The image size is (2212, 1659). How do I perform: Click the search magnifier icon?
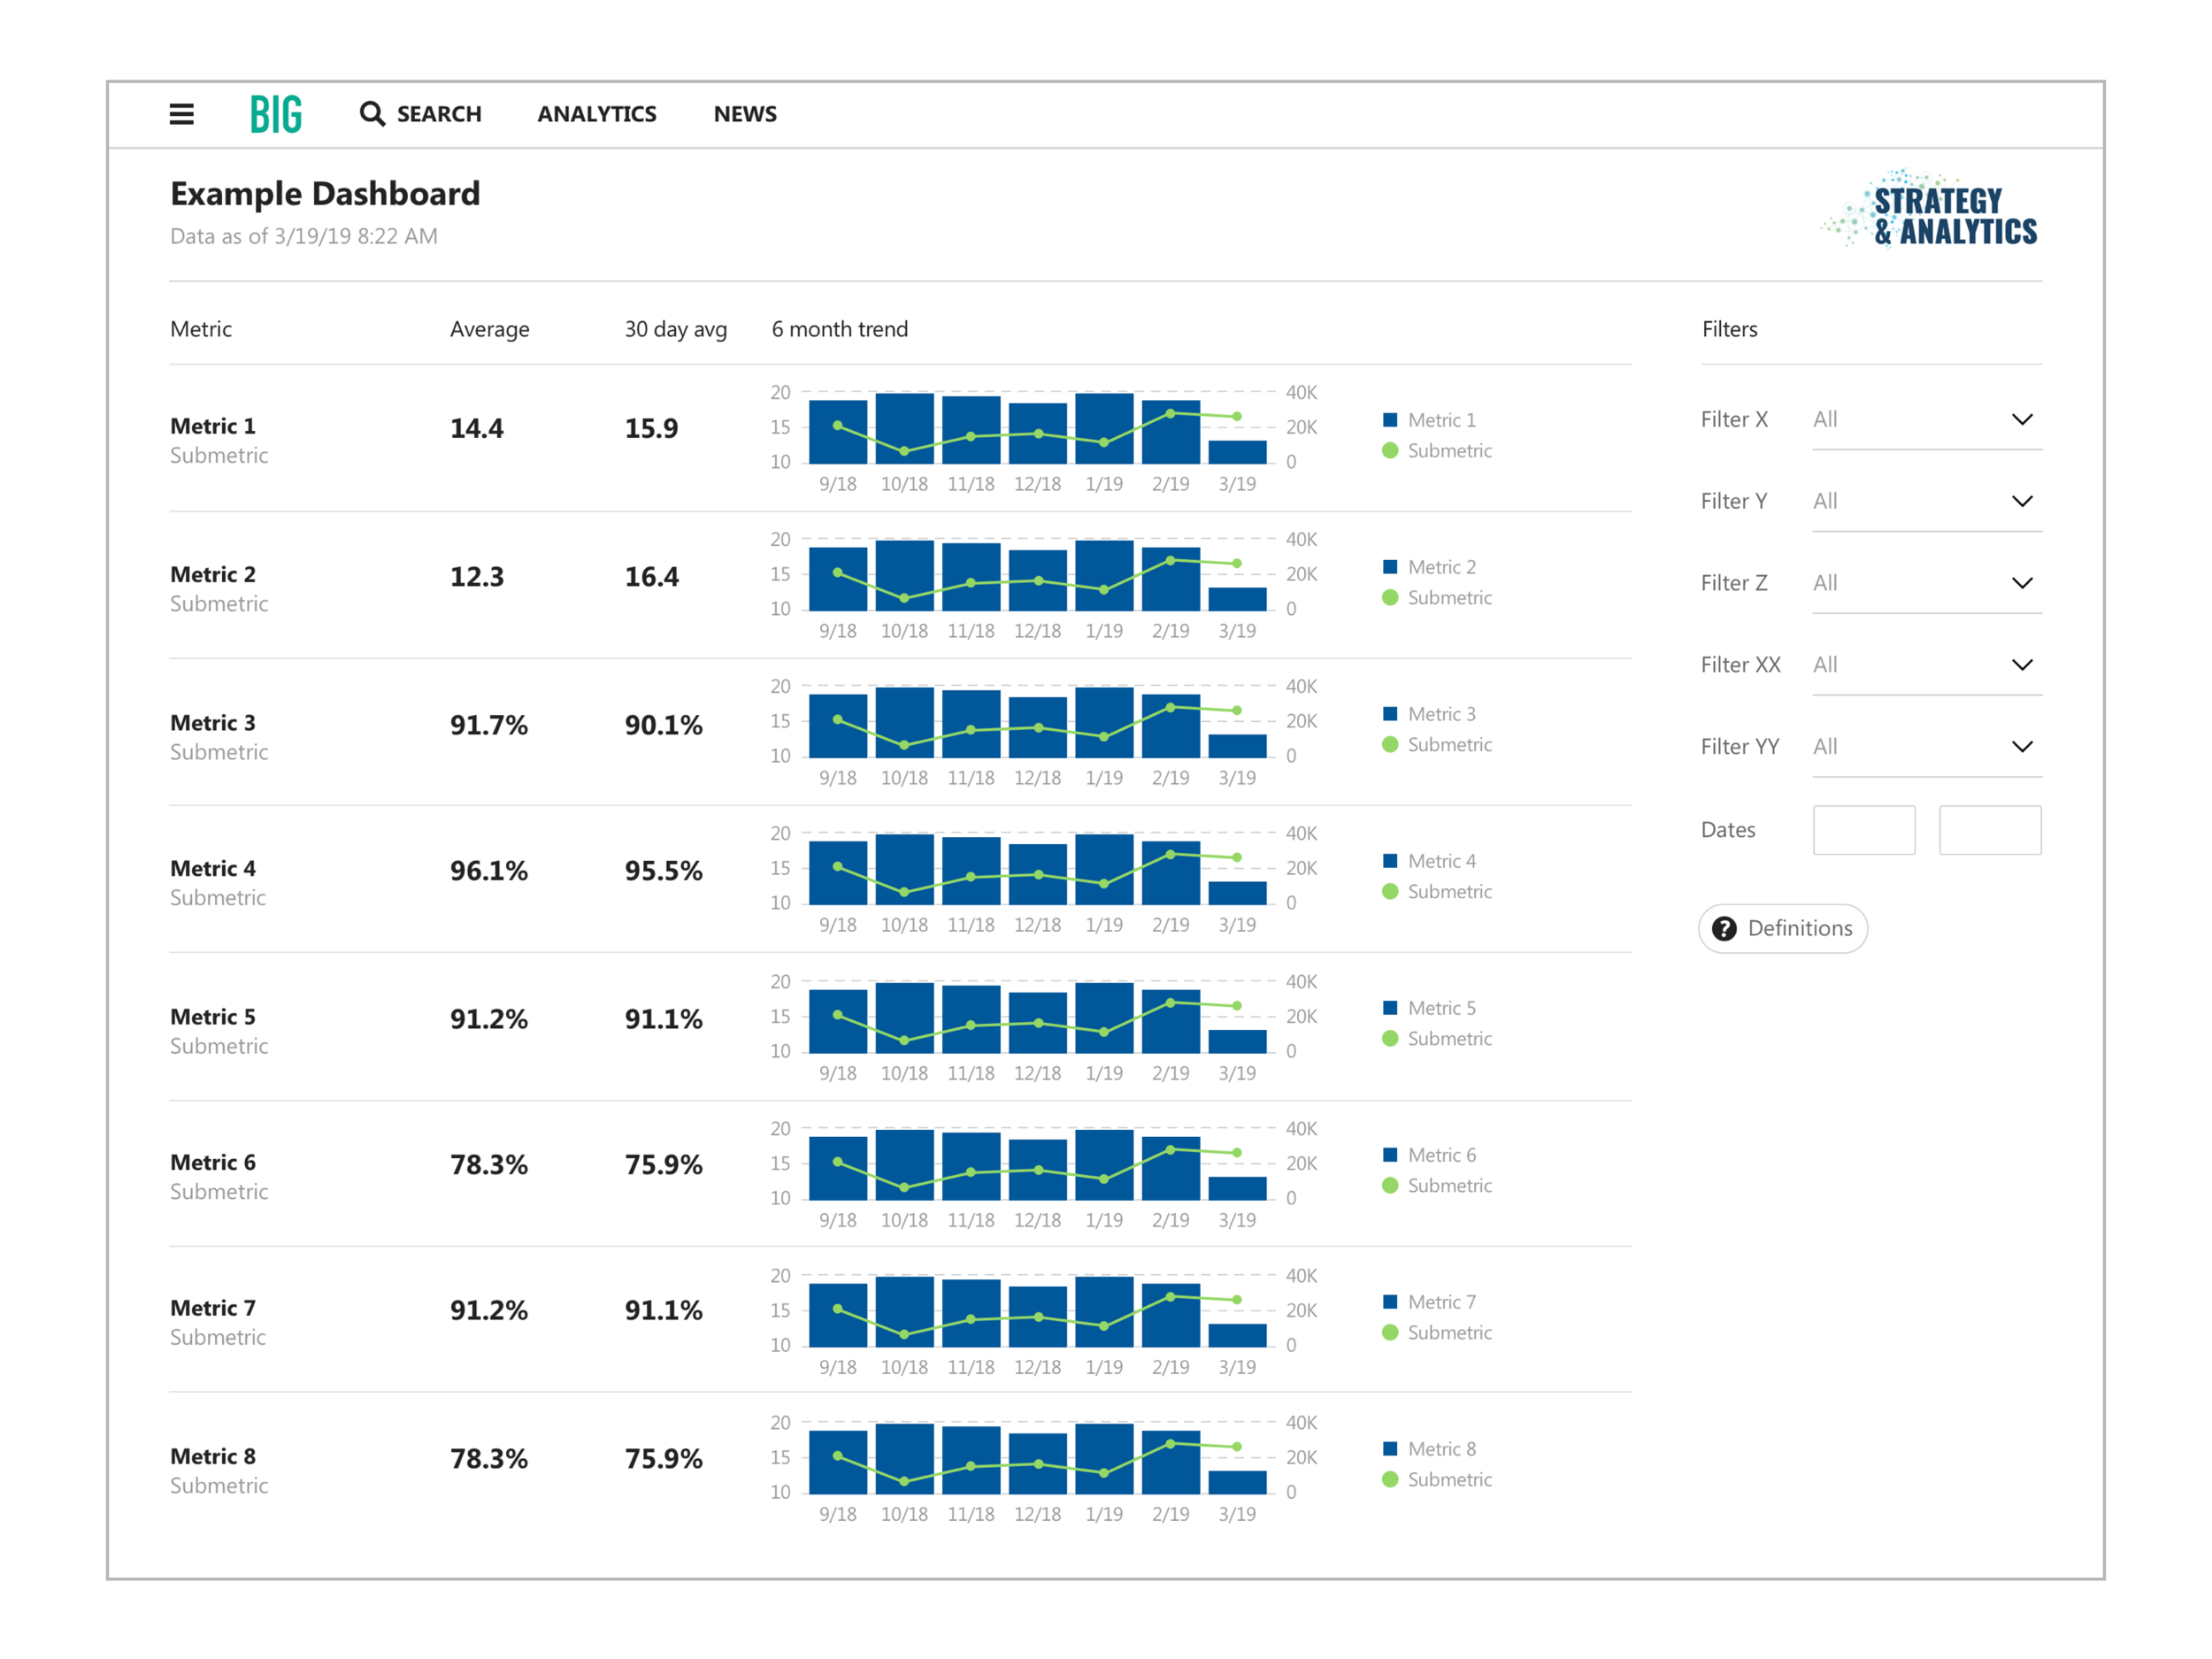372,114
